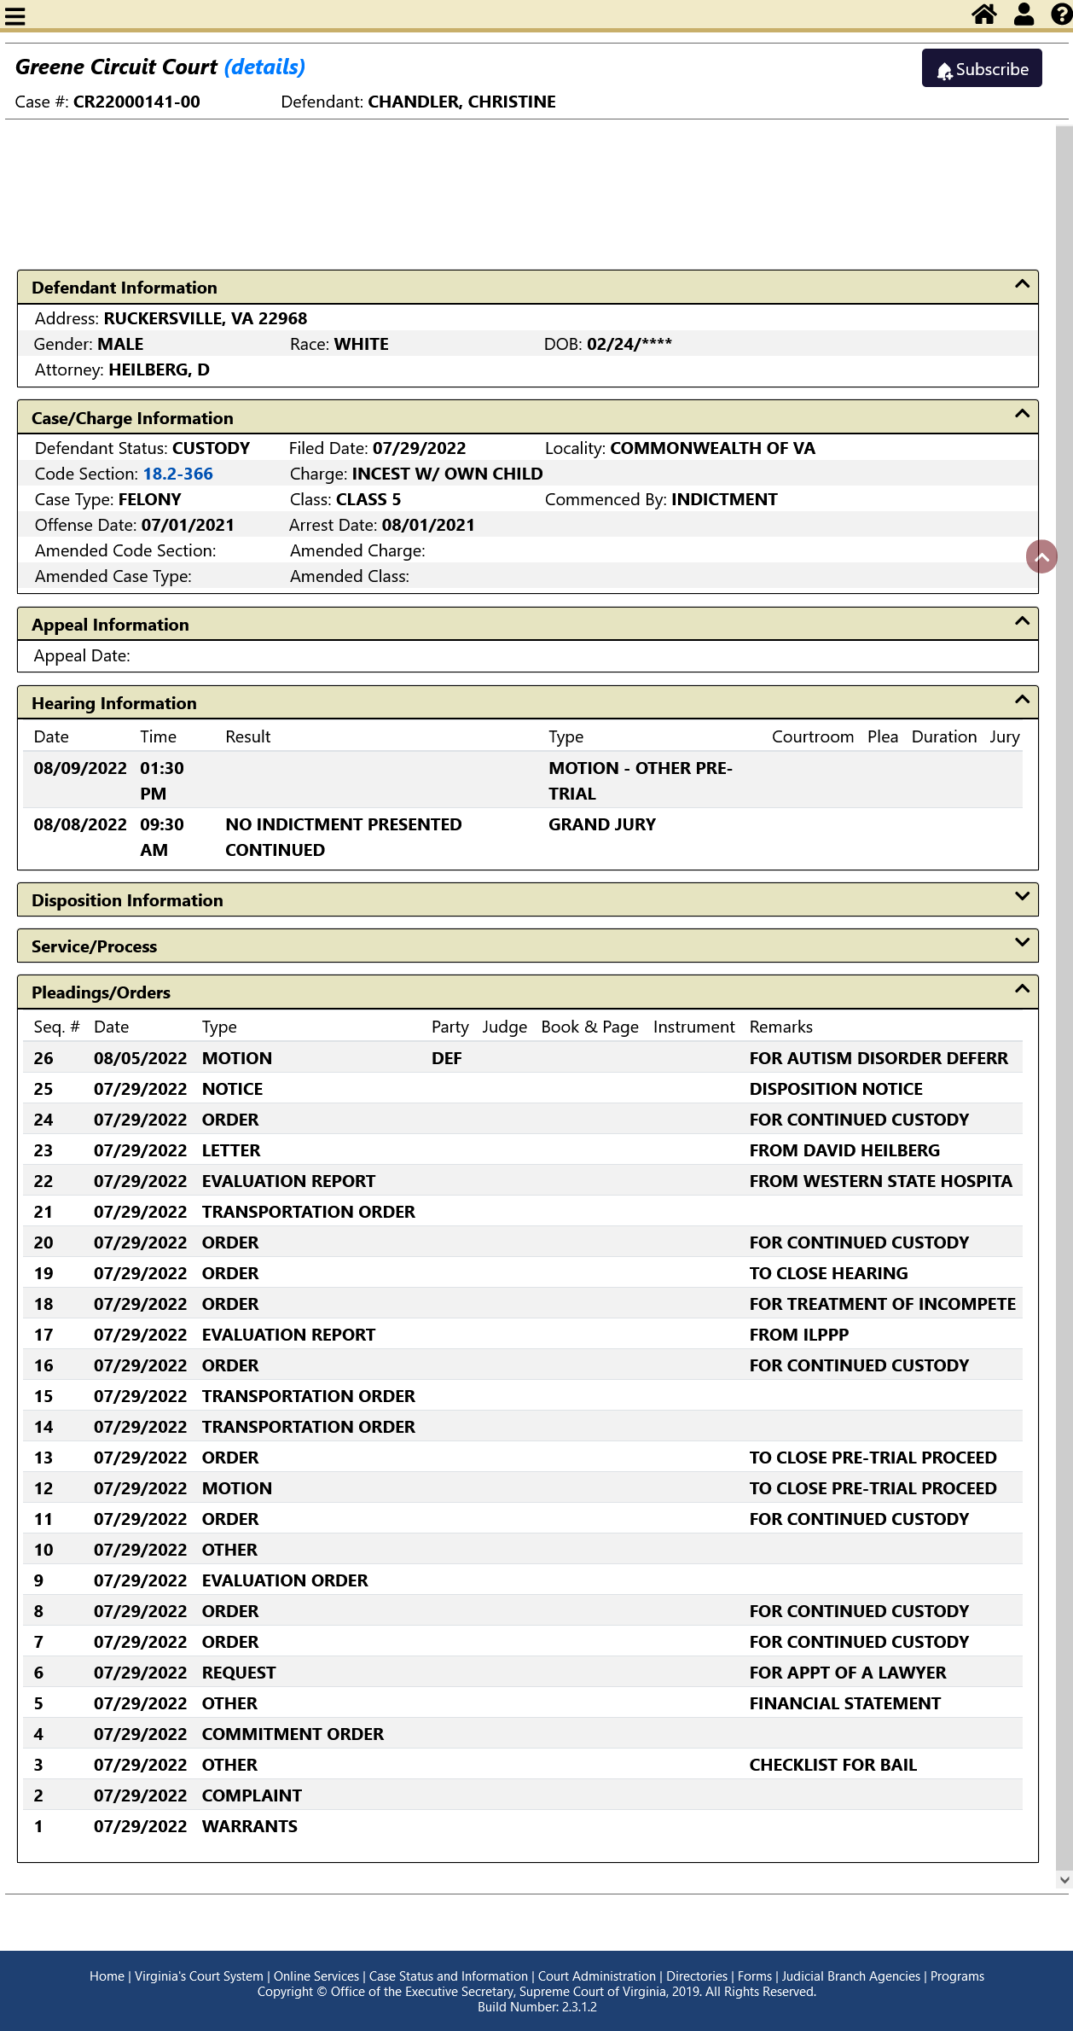Go to the home page icon

pyautogui.click(x=984, y=14)
